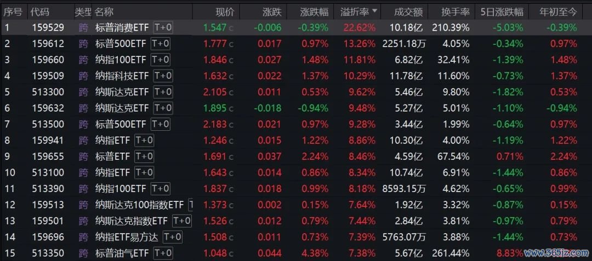592x261 pixels.
Task: Click the 跨 type icon for 513300
Action: click(x=83, y=92)
